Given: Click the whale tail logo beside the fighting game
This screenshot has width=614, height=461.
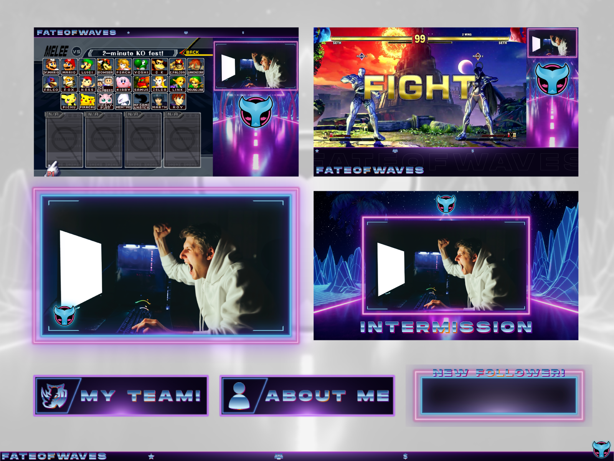Looking at the screenshot, I should tap(552, 79).
